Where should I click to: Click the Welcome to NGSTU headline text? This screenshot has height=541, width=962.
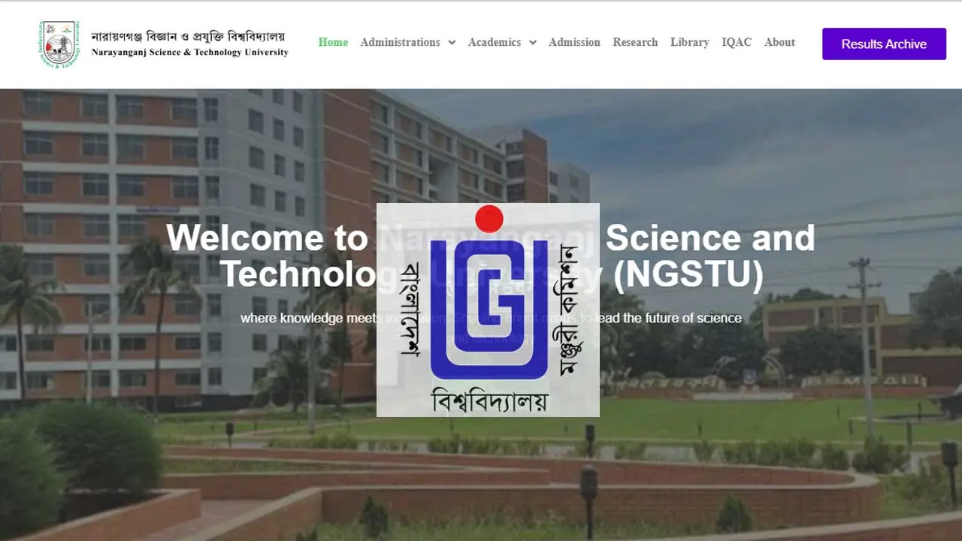click(491, 255)
